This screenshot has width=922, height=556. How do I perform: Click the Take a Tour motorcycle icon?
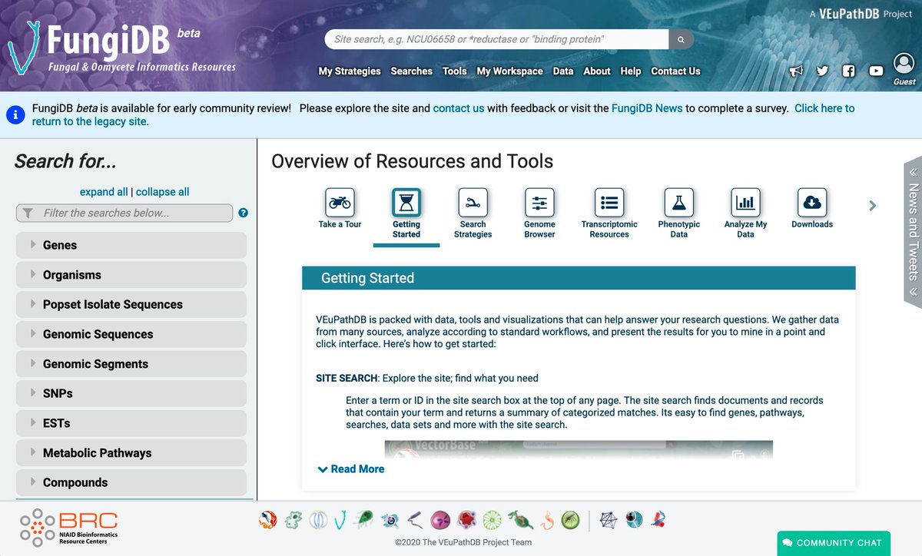(x=340, y=203)
